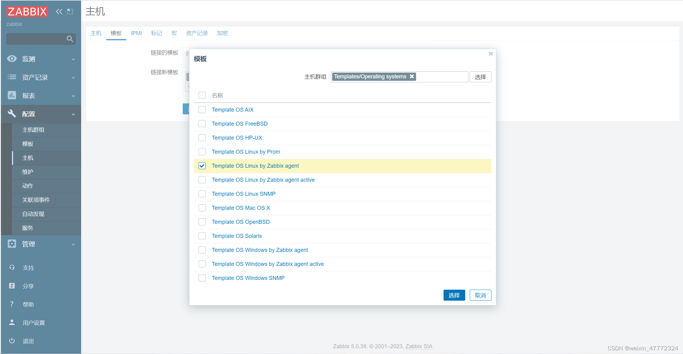Click the 配置 (Configuration) wrench icon
This screenshot has width=683, height=354.
pyautogui.click(x=12, y=114)
